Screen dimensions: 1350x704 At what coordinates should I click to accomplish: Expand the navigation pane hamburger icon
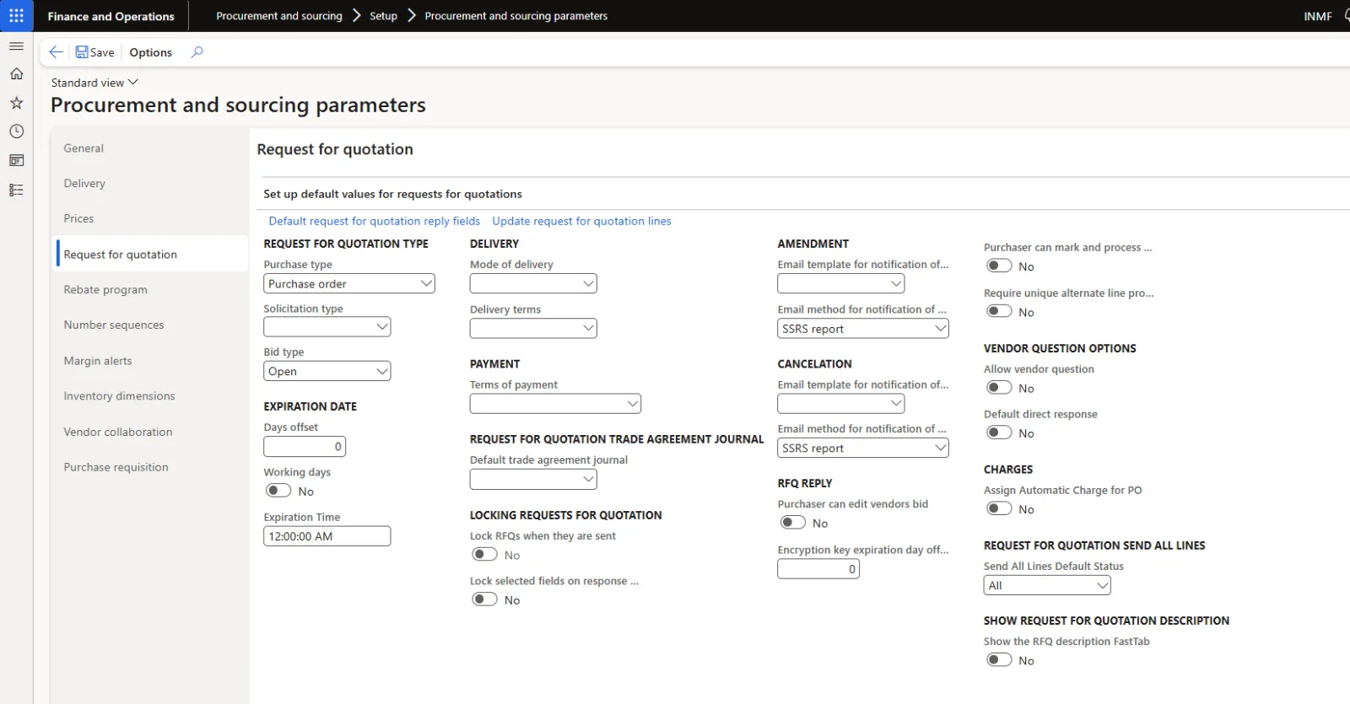[x=16, y=46]
